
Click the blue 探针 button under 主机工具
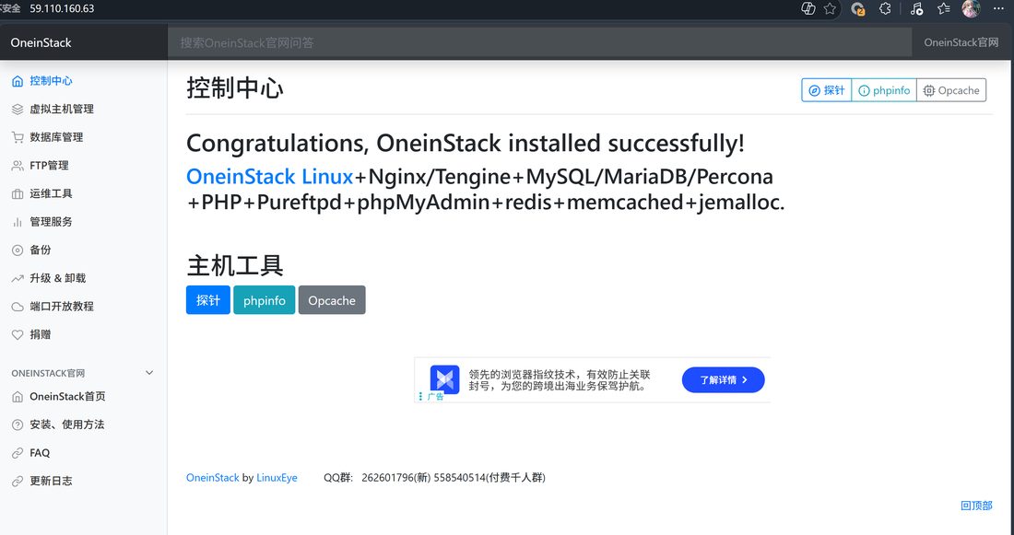pyautogui.click(x=208, y=300)
